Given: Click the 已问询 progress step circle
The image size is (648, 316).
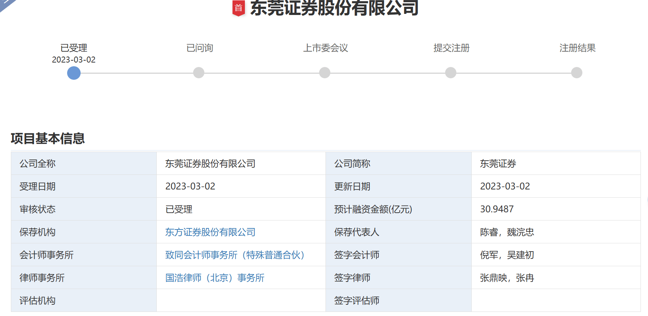Looking at the screenshot, I should click(x=199, y=73).
